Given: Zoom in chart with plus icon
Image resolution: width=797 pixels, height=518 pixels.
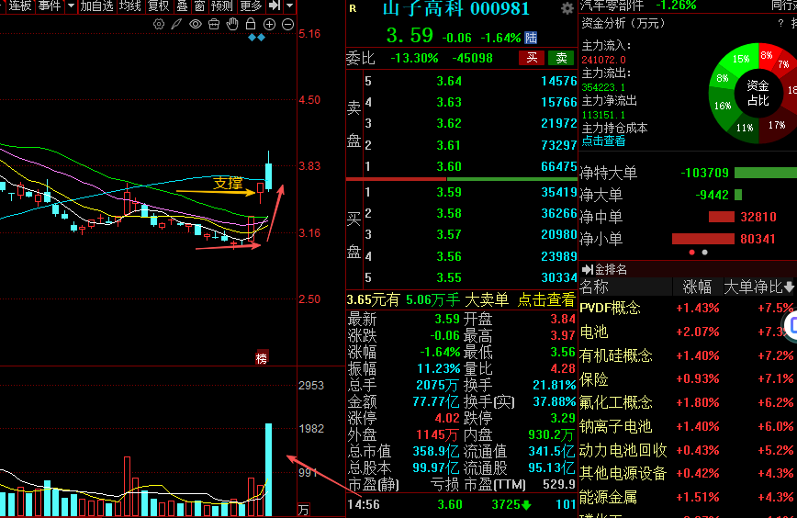Looking at the screenshot, I should coord(269,24).
